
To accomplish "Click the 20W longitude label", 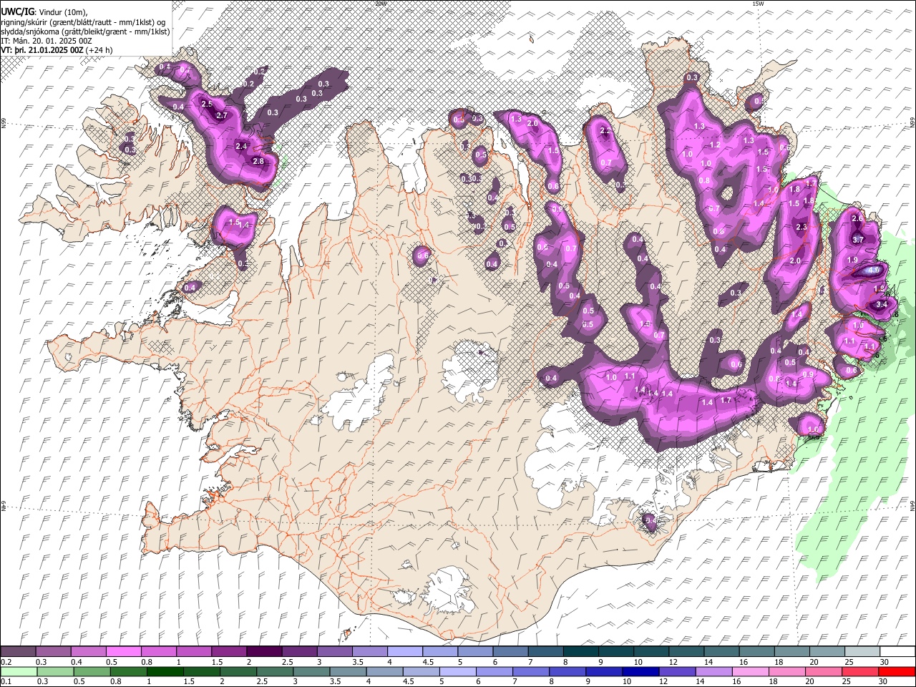I will [x=381, y=4].
